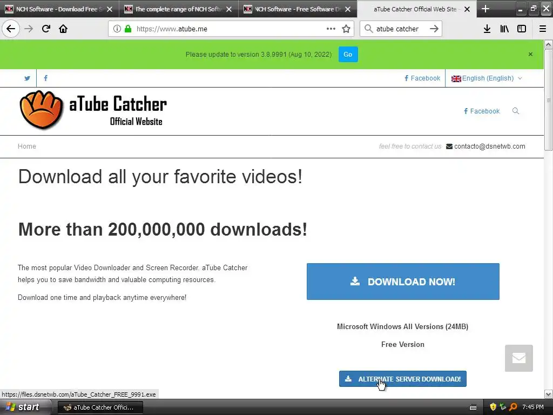The image size is (553, 415).
Task: Click the 7:45 PM taskbar clock
Action: (x=533, y=407)
